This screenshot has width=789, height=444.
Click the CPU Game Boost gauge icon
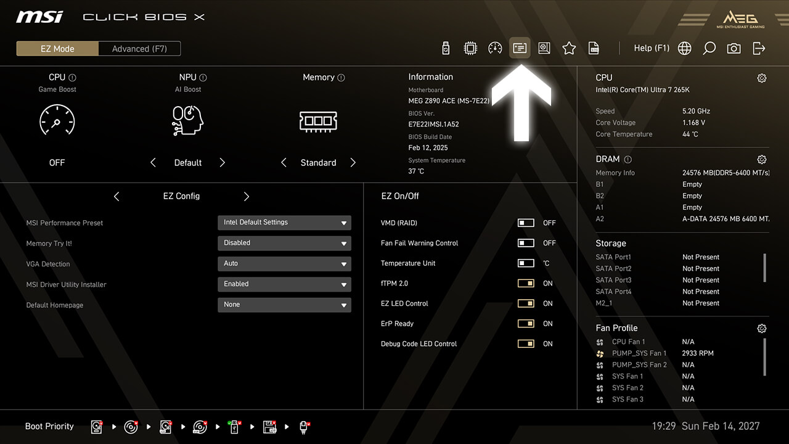coord(57,120)
